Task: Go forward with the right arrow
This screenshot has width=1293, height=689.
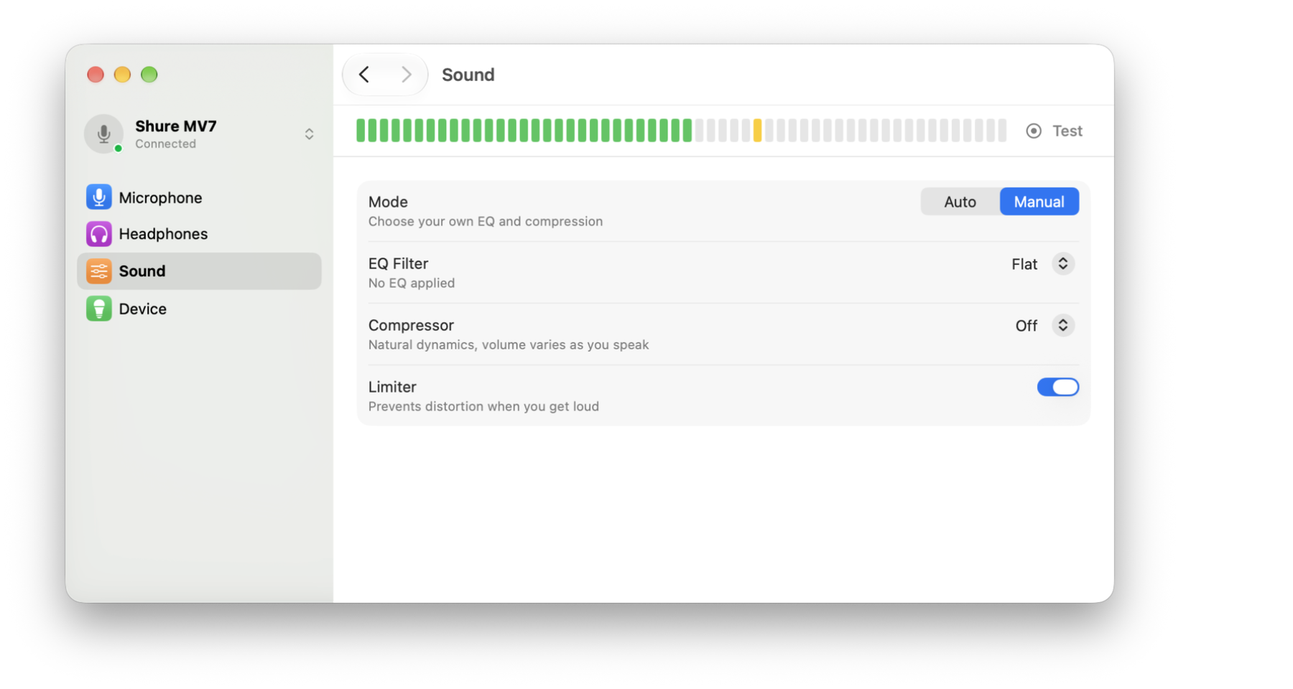Action: click(x=407, y=74)
